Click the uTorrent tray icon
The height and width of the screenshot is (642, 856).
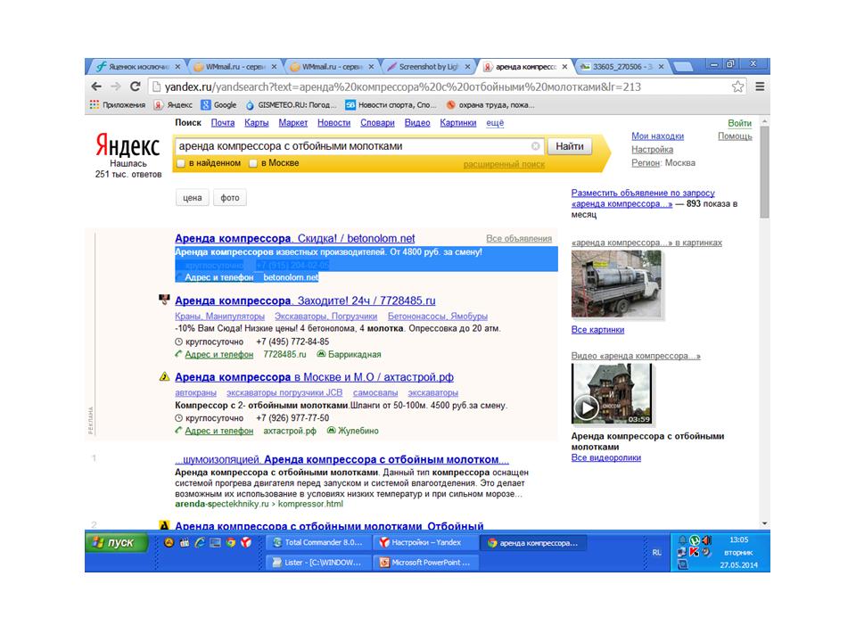point(695,540)
